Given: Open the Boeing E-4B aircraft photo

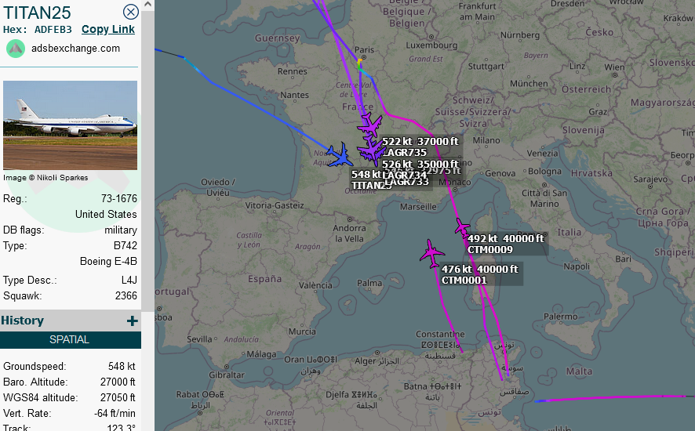Looking at the screenshot, I should 70,125.
